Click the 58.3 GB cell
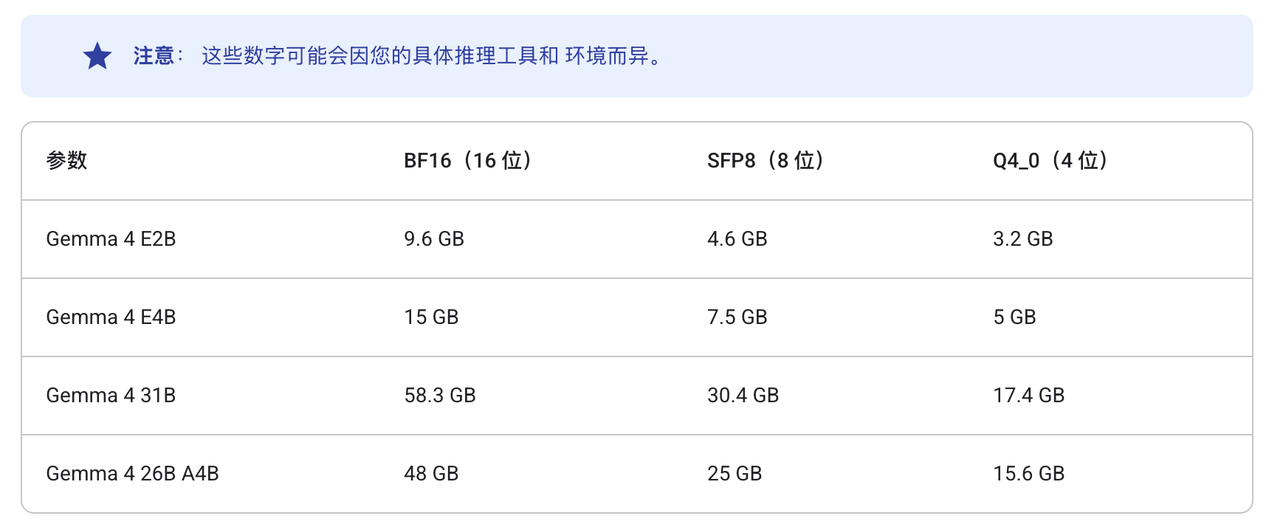1283x524 pixels. pos(440,396)
